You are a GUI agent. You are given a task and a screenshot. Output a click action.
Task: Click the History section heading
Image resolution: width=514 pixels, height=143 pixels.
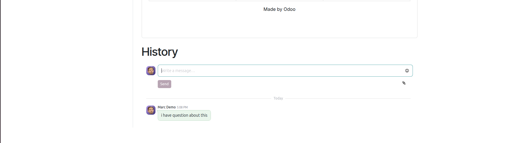click(x=160, y=52)
